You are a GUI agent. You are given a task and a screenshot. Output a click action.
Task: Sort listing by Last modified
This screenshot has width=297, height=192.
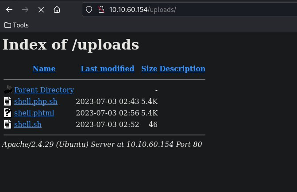click(107, 69)
